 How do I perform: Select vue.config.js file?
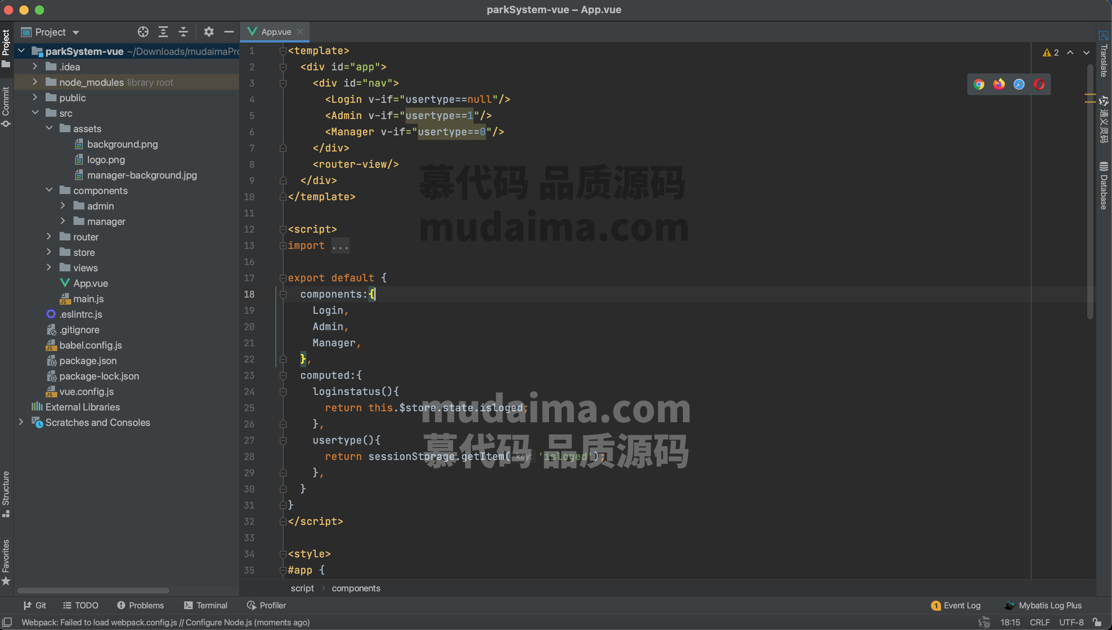pos(80,391)
